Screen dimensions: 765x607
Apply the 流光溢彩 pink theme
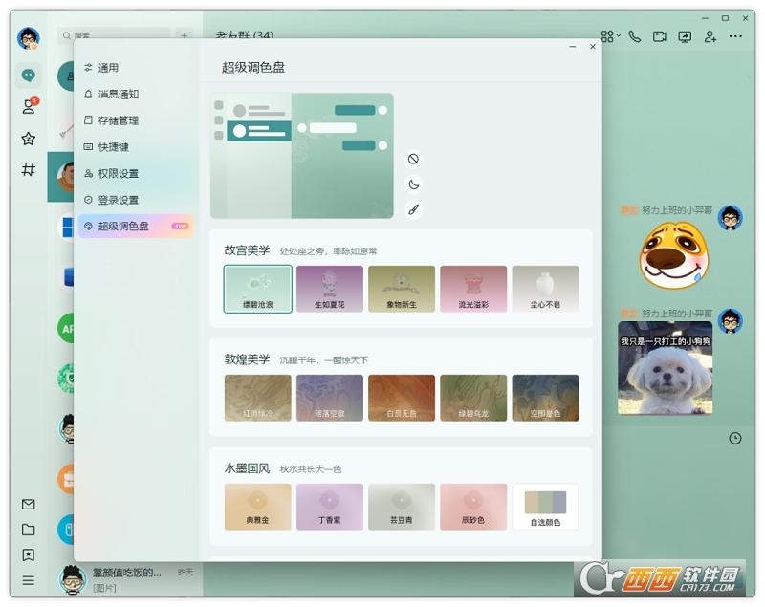(x=473, y=289)
